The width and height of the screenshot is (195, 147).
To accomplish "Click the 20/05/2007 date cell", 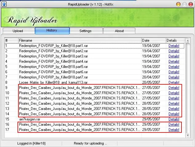I will point(151,82).
